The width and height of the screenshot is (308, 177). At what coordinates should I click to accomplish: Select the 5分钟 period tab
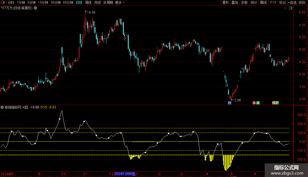point(31,2)
